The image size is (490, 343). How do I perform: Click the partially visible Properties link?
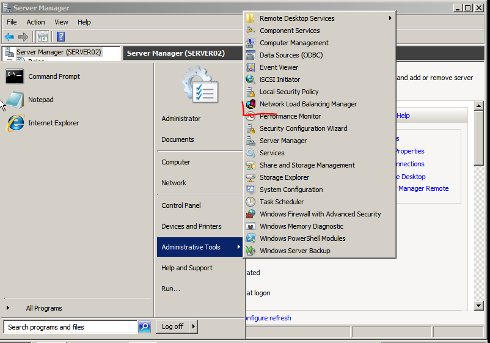(411, 151)
